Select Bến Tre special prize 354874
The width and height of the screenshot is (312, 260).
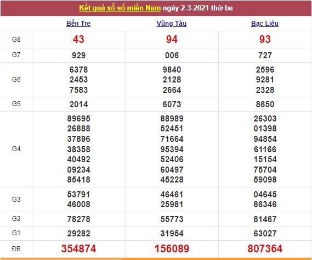pos(78,248)
